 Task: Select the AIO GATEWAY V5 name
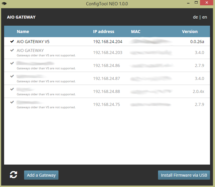tap(33, 42)
